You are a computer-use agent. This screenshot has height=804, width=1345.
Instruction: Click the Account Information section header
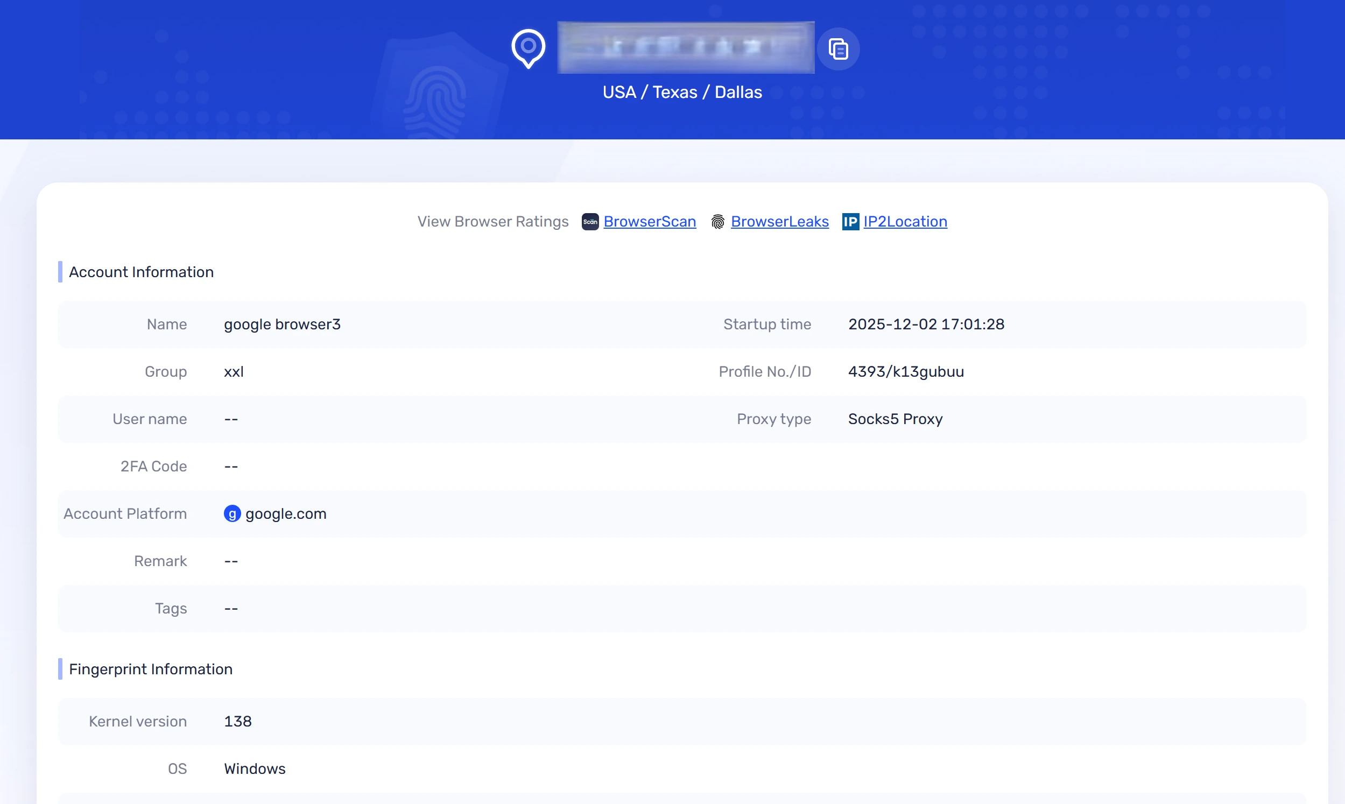[x=141, y=272]
